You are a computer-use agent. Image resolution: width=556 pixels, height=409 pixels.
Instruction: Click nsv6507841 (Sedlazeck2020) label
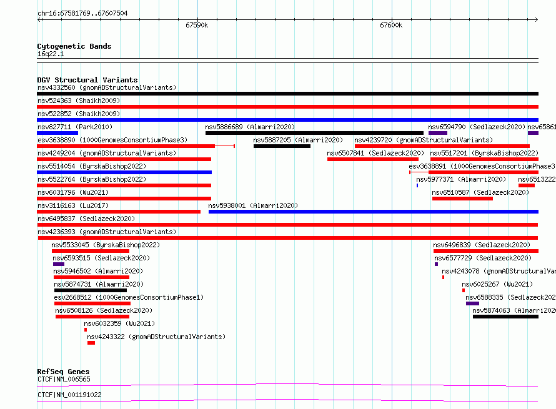pyautogui.click(x=375, y=153)
